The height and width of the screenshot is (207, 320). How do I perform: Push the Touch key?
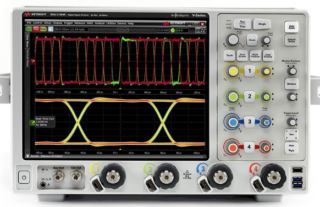[230, 56]
